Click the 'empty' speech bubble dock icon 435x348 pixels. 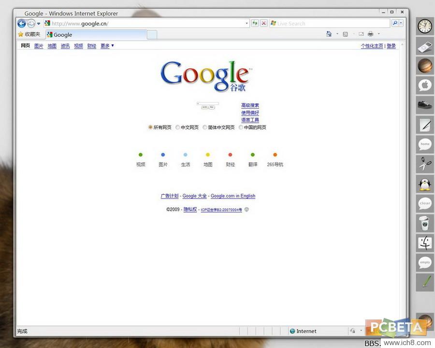tap(425, 262)
